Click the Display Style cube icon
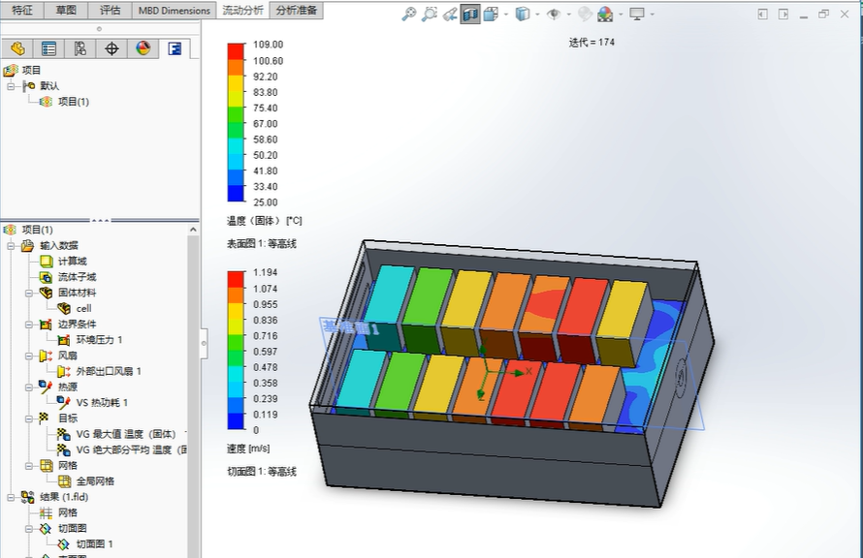 point(522,15)
